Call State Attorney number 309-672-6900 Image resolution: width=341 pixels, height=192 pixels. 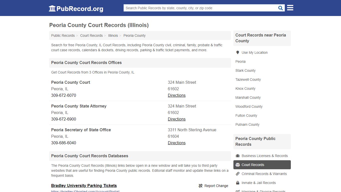pos(64,119)
